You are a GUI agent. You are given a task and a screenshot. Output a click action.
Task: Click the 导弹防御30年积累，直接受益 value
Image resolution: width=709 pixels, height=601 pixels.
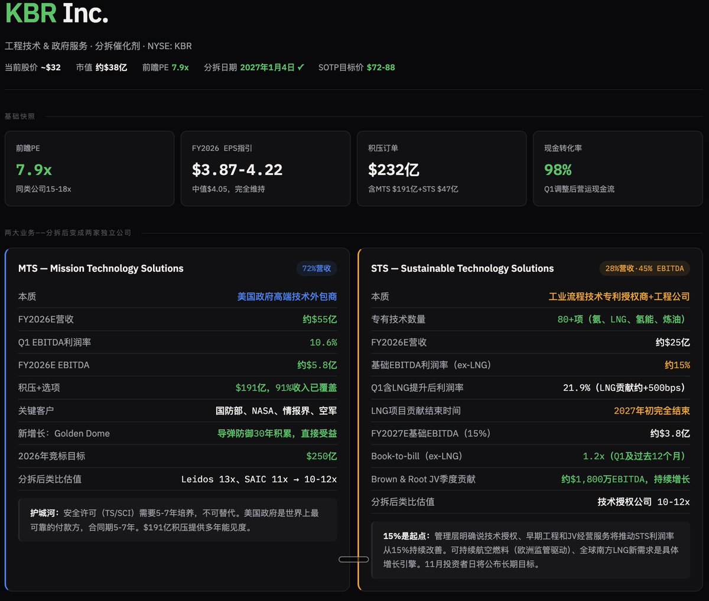tap(277, 434)
